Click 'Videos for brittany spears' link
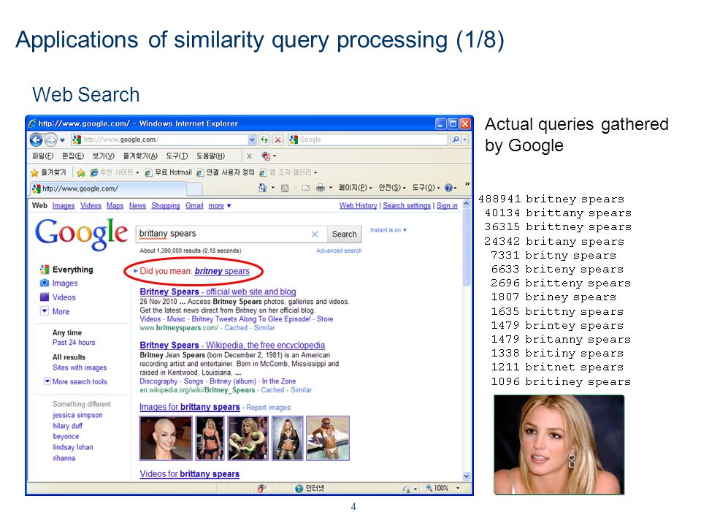This screenshot has width=701, height=526. click(189, 474)
